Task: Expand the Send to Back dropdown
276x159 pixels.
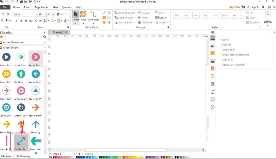Action: click(135, 18)
